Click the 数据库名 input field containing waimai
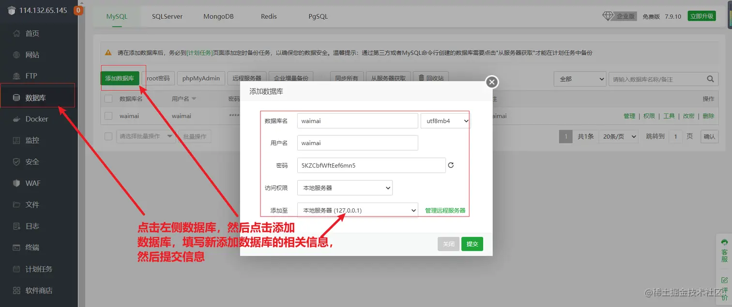 357,121
